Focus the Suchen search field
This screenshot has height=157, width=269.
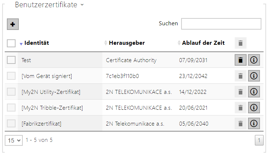[x=221, y=24]
